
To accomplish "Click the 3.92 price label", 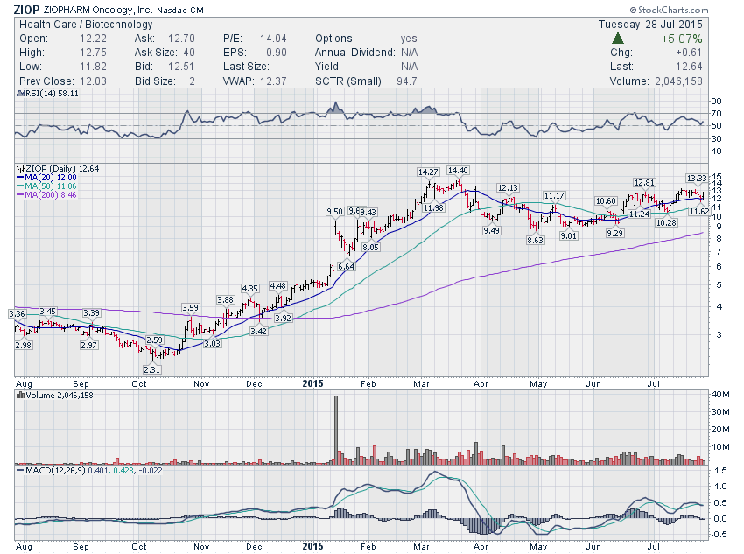I will click(x=284, y=318).
